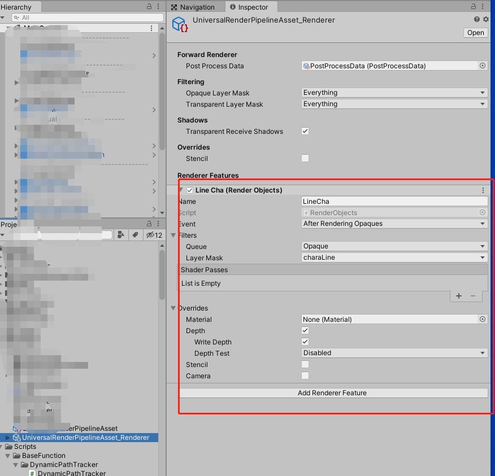The height and width of the screenshot is (476, 495).
Task: Open the Transparent Layer Mask dropdown
Action: click(394, 104)
